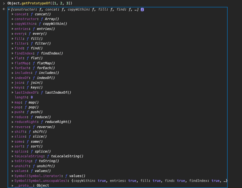
Task: Click the 'f copyWithin()' function value
Action: [53, 24]
